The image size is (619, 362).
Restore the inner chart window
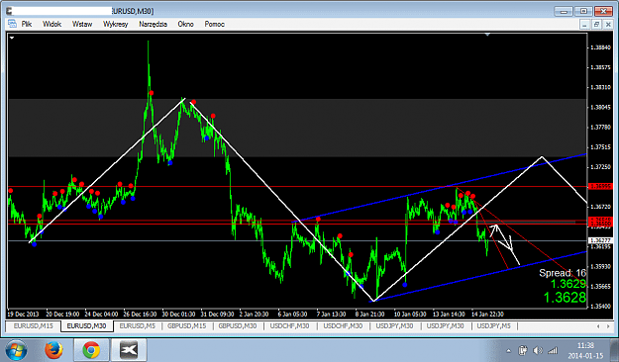tap(596, 24)
